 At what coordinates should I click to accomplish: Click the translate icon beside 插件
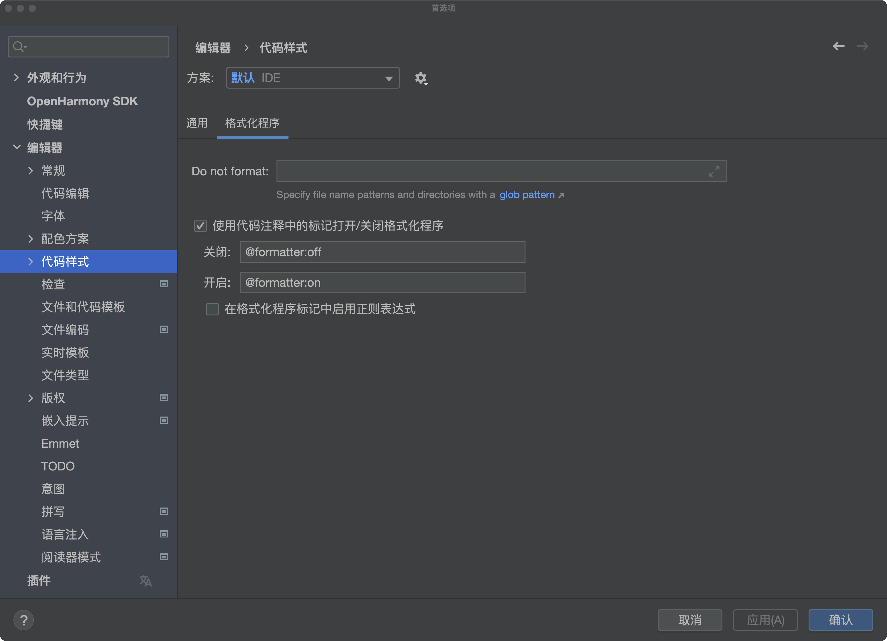click(145, 581)
